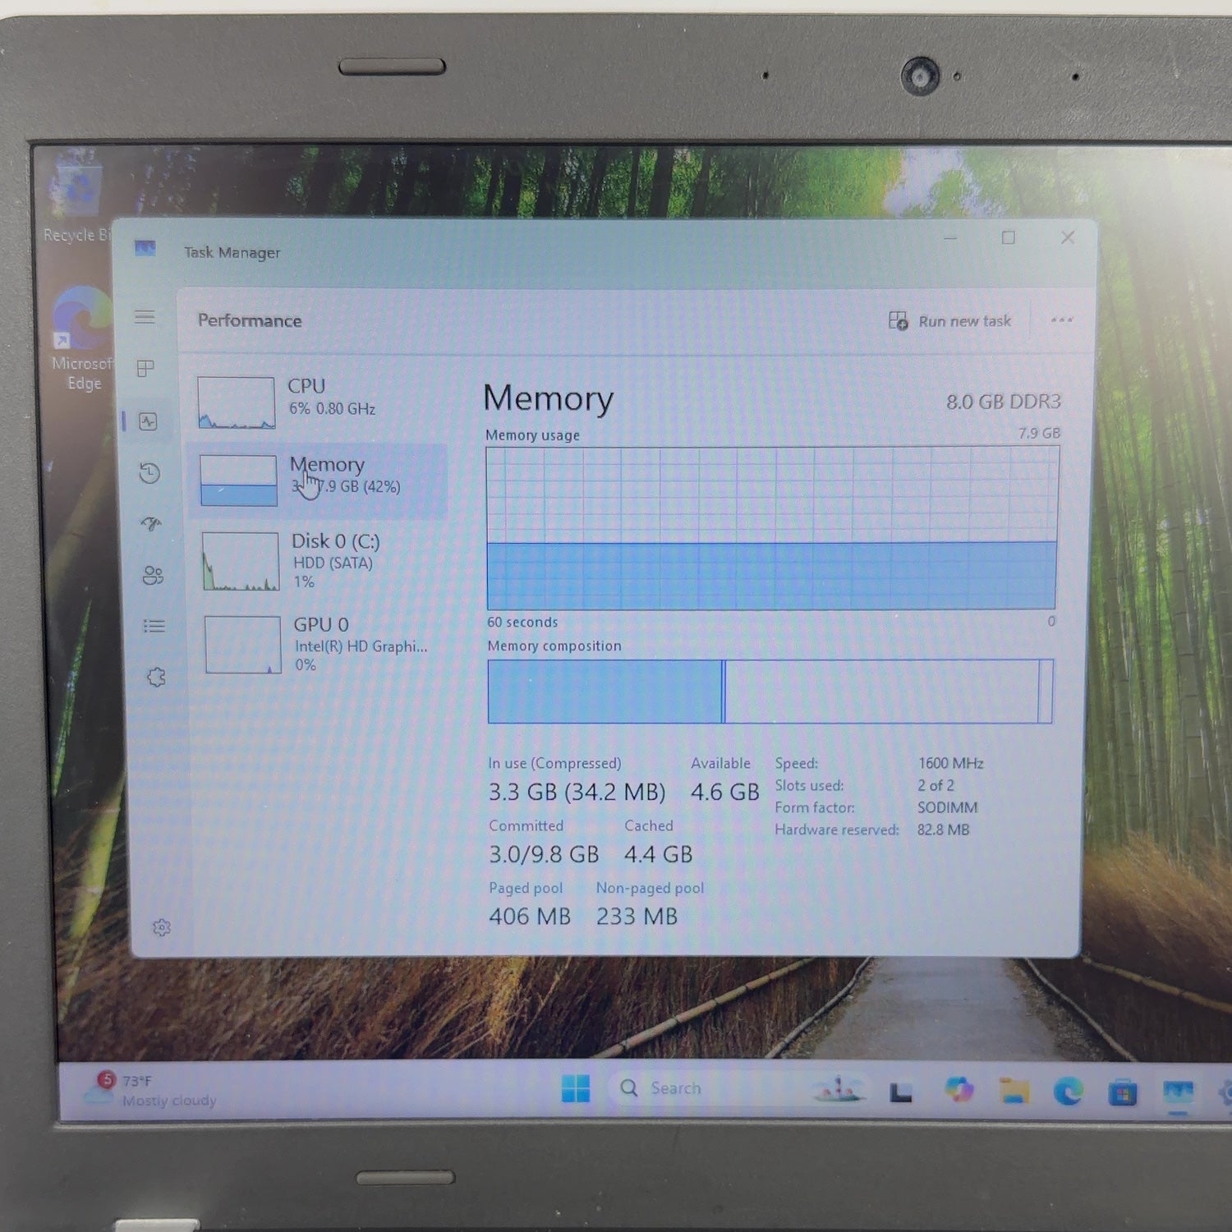Open the Task Manager navigation hamburger menu
This screenshot has height=1232, width=1232.
(145, 316)
